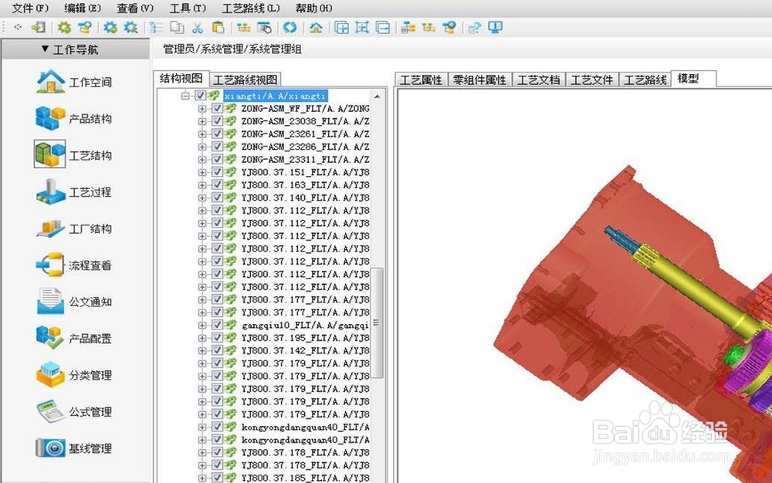Open the 工具(T) menu

(188, 8)
